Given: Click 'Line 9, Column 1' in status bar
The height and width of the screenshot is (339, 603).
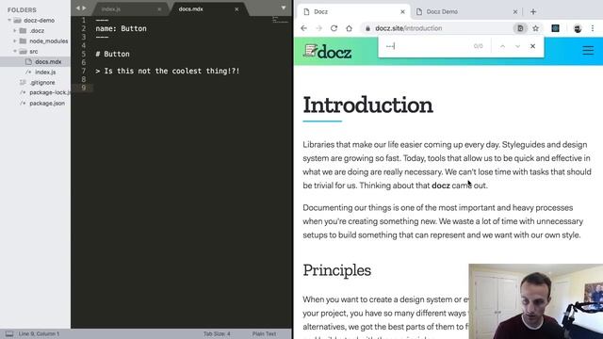Looking at the screenshot, I should 39,333.
